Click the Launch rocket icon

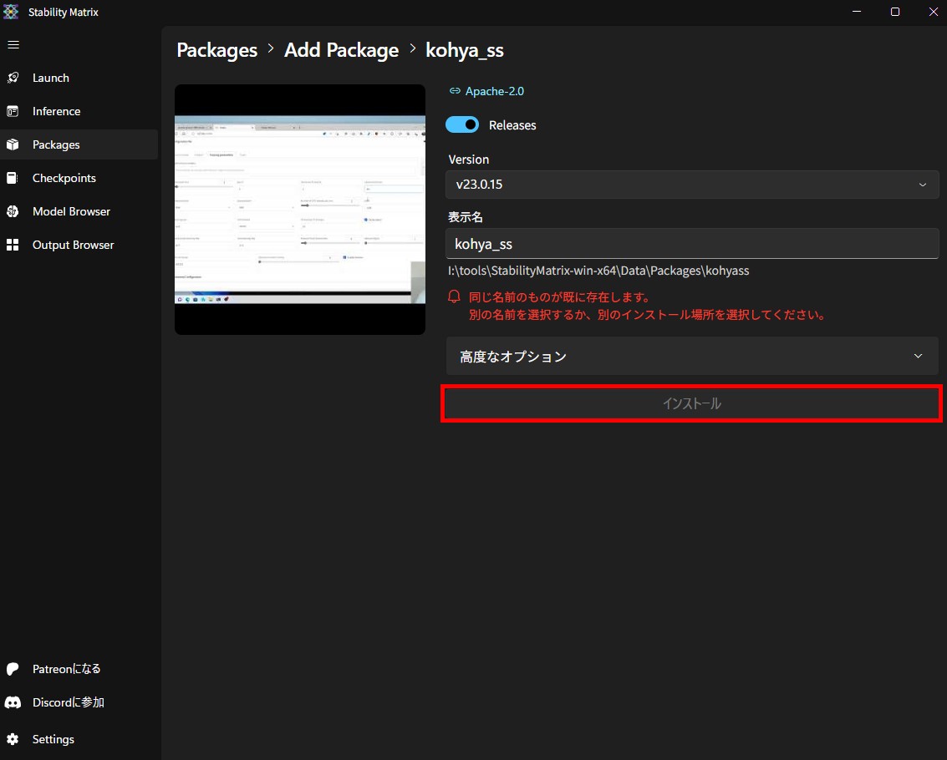click(x=13, y=78)
